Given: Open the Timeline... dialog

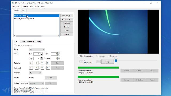Looking at the screenshot, I should point(67,34).
